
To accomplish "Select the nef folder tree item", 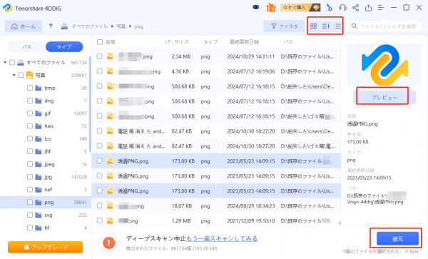I will pyautogui.click(x=46, y=189).
